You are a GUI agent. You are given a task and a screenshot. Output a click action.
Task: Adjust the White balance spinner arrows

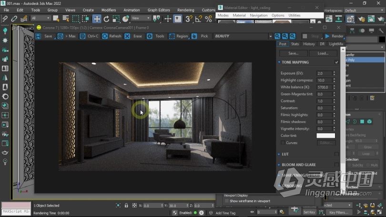coord(334,87)
